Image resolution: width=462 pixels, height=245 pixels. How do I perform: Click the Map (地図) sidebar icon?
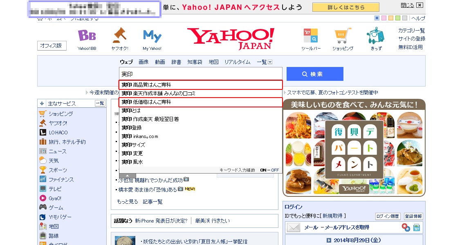[x=43, y=226]
